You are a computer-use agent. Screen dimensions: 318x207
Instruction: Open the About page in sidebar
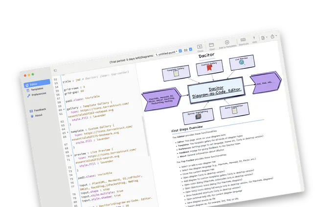tap(37, 116)
